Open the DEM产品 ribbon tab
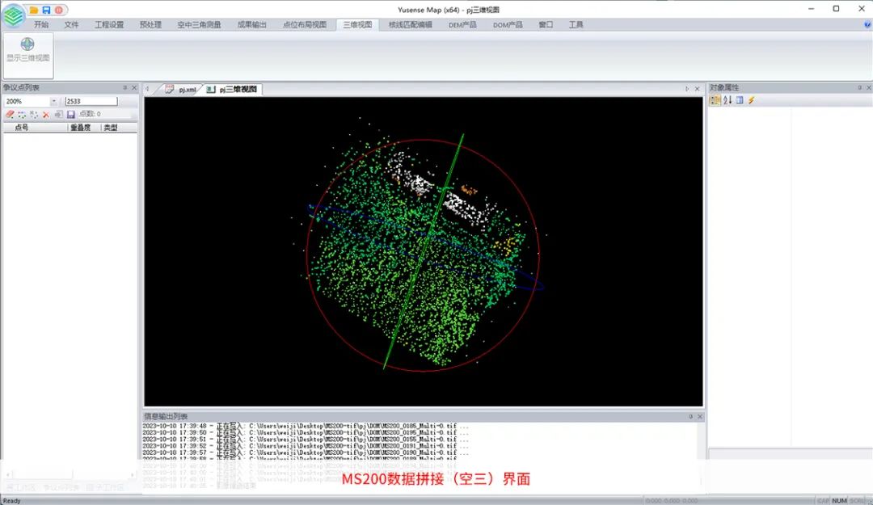This screenshot has height=505, width=873. pos(462,25)
